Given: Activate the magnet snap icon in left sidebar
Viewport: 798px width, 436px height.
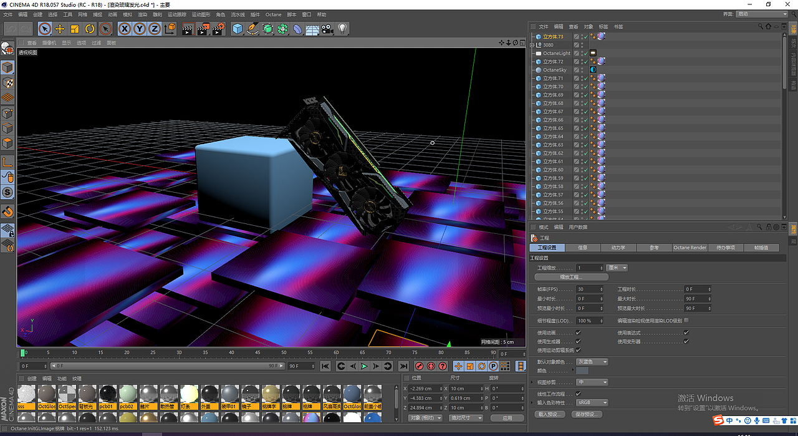Looking at the screenshot, I should click(x=7, y=212).
